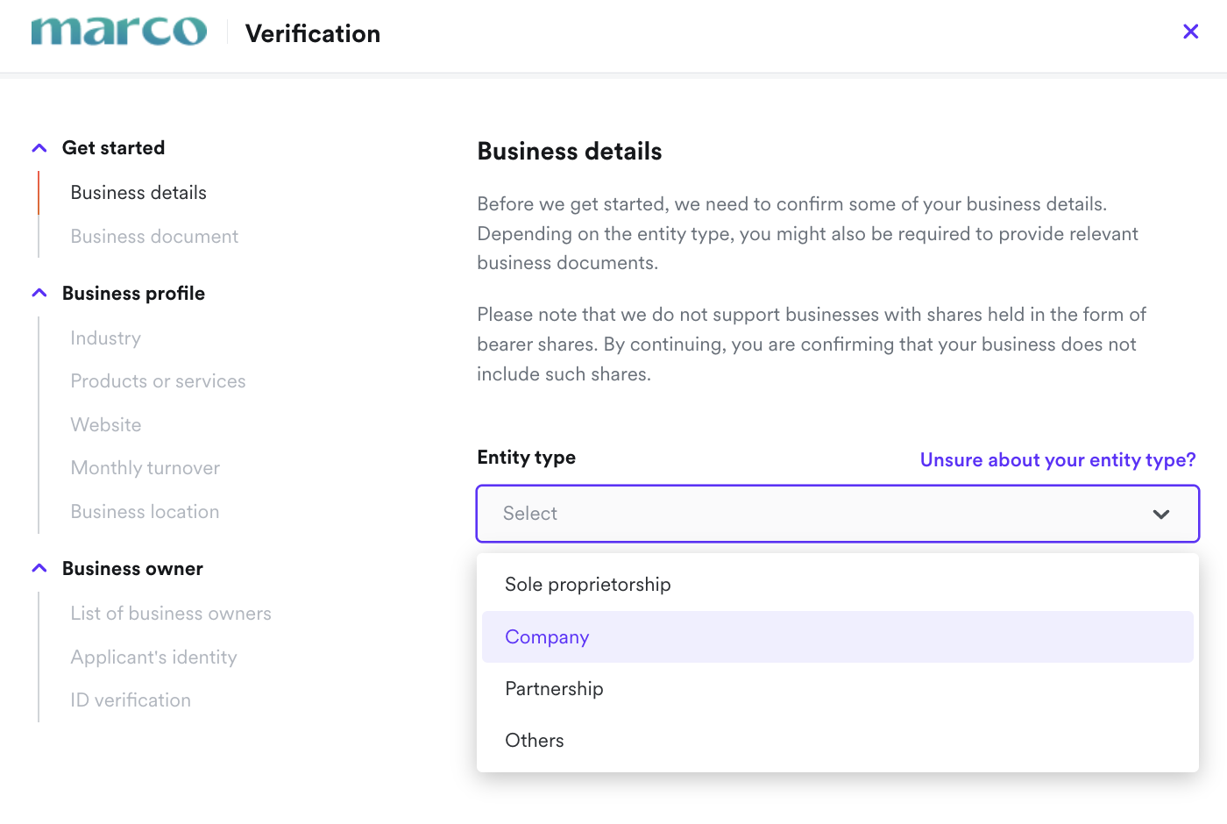Click the Entity type dropdown arrow

pyautogui.click(x=1161, y=515)
